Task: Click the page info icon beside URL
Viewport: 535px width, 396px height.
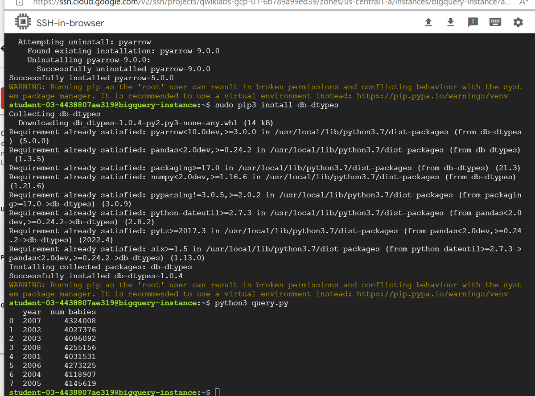Action: 19,2
